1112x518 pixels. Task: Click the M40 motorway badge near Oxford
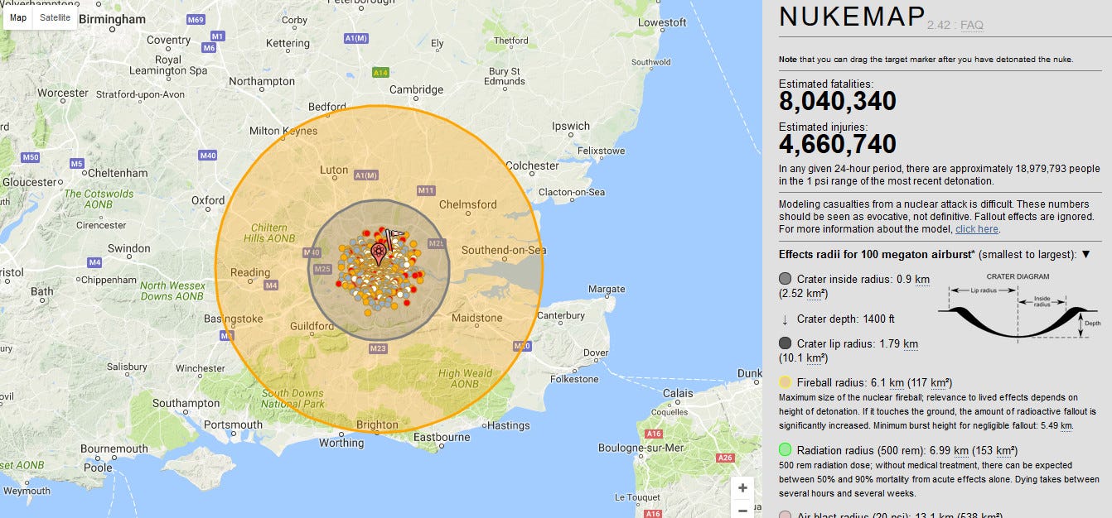(x=208, y=155)
